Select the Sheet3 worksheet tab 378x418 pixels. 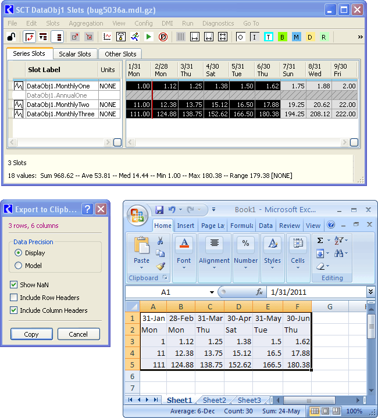click(249, 400)
